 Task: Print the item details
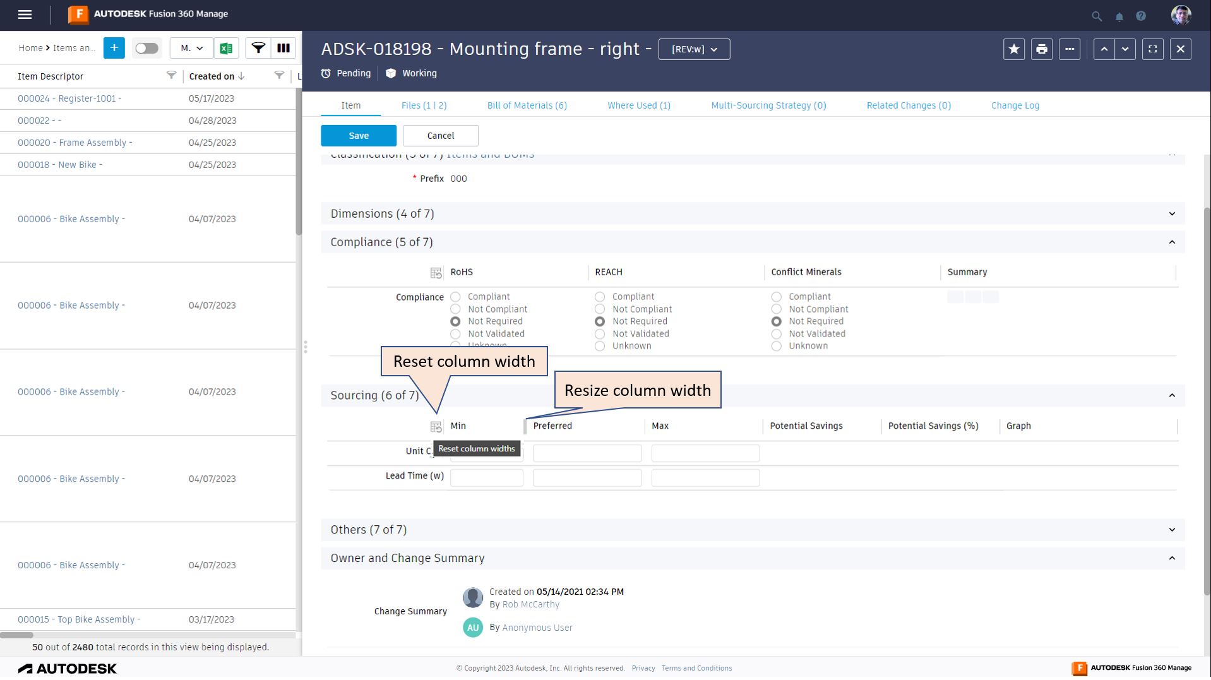point(1042,49)
